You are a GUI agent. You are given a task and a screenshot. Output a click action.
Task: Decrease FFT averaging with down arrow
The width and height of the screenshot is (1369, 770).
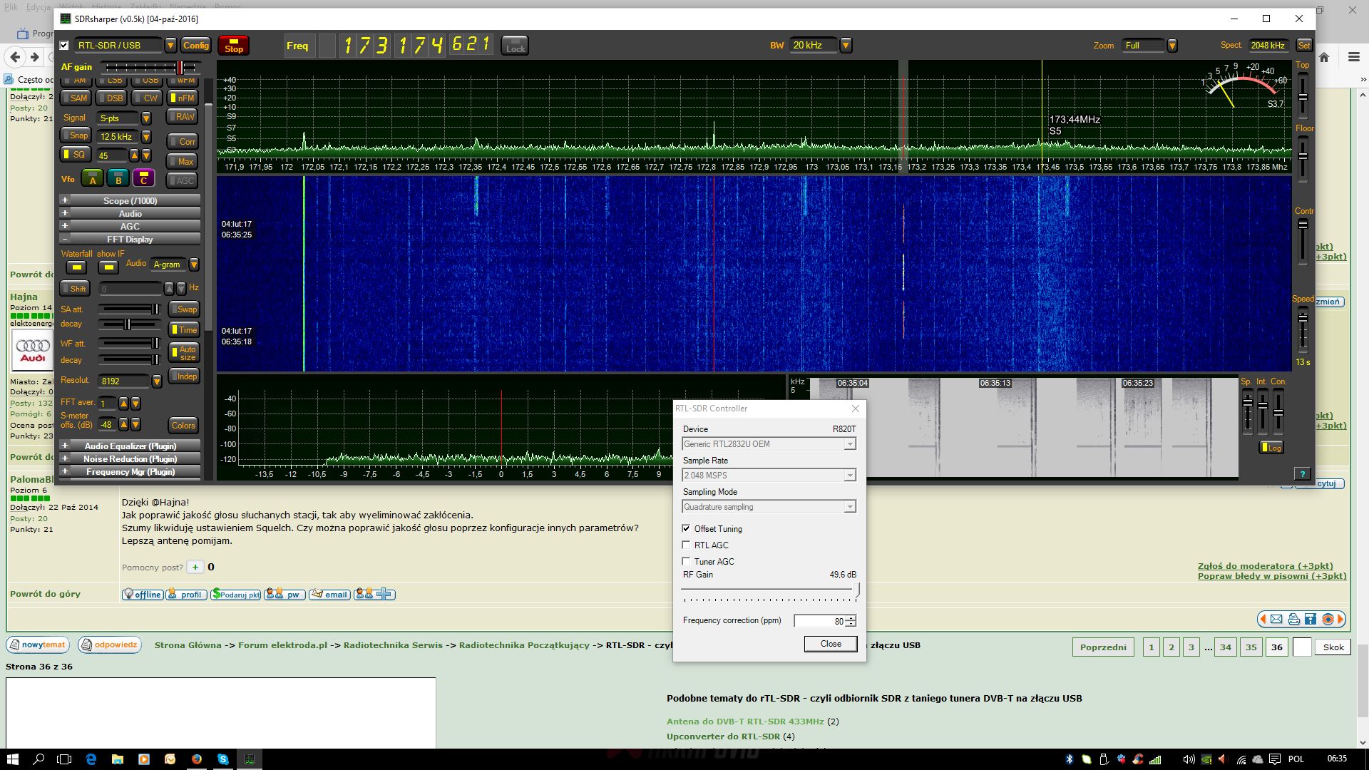tap(135, 404)
